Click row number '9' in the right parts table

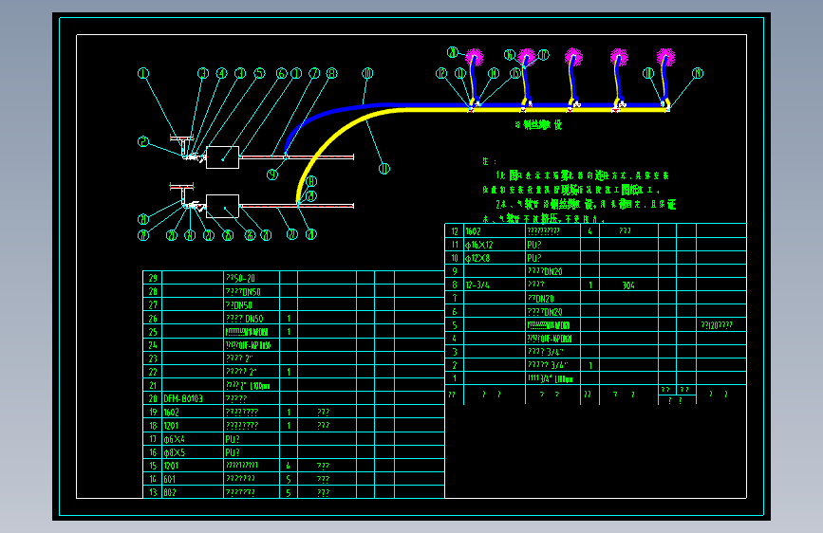(455, 272)
